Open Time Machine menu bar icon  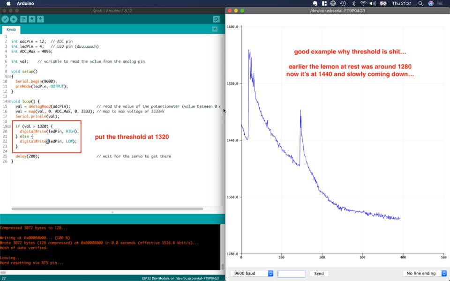[343, 3]
